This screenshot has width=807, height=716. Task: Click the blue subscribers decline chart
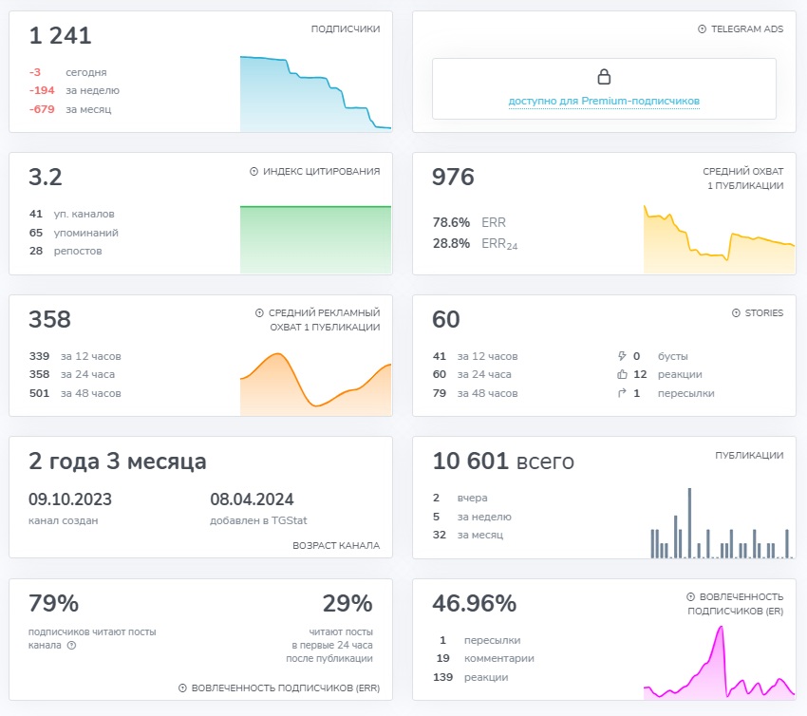pyautogui.click(x=315, y=95)
